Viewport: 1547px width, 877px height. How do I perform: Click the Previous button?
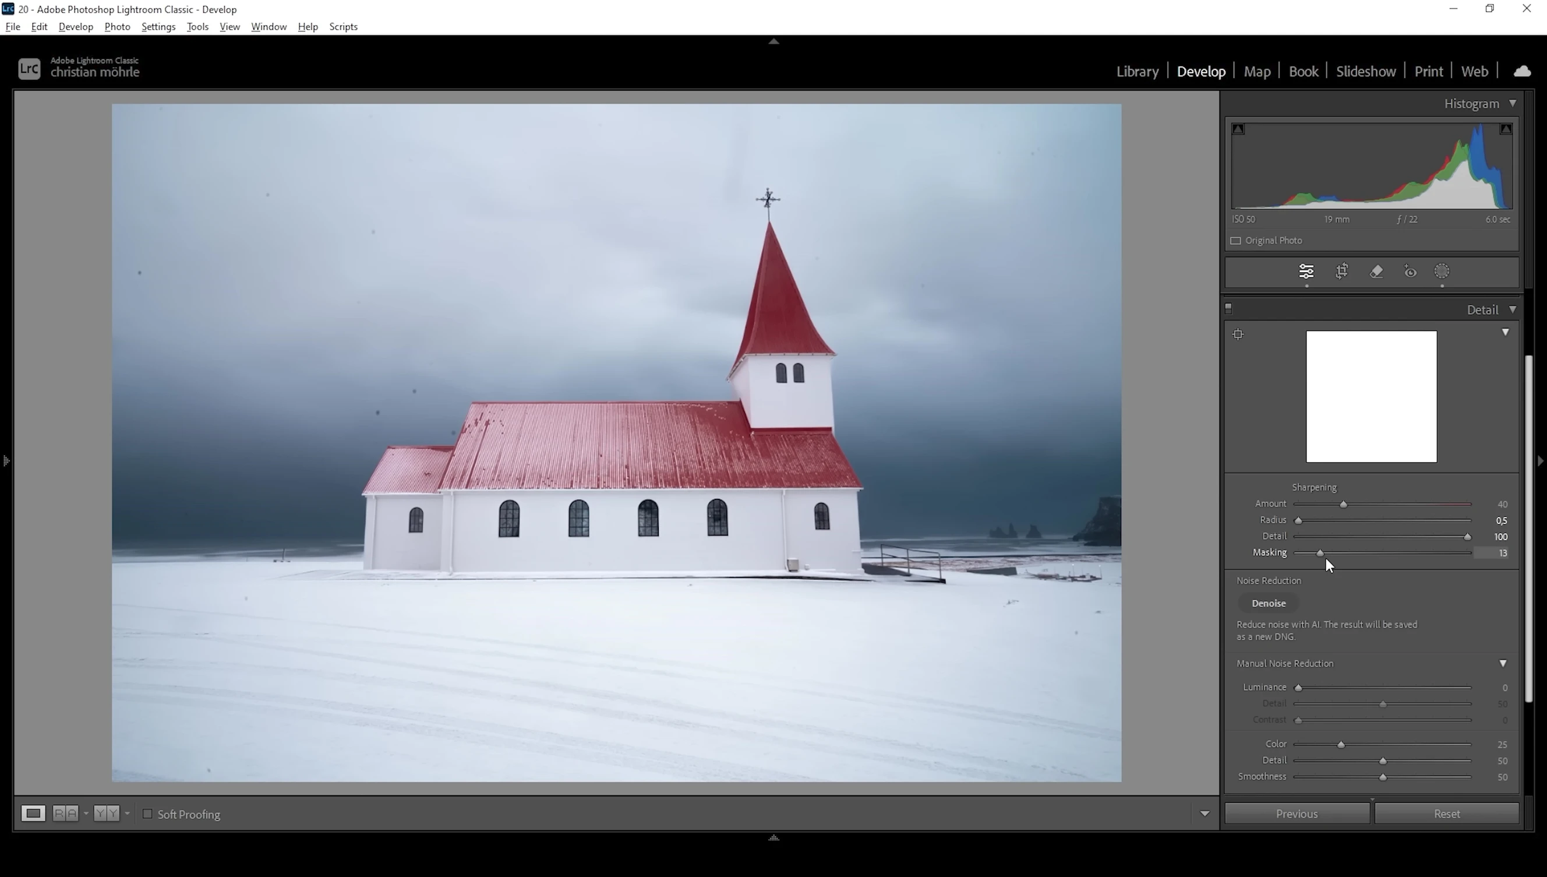(x=1297, y=813)
